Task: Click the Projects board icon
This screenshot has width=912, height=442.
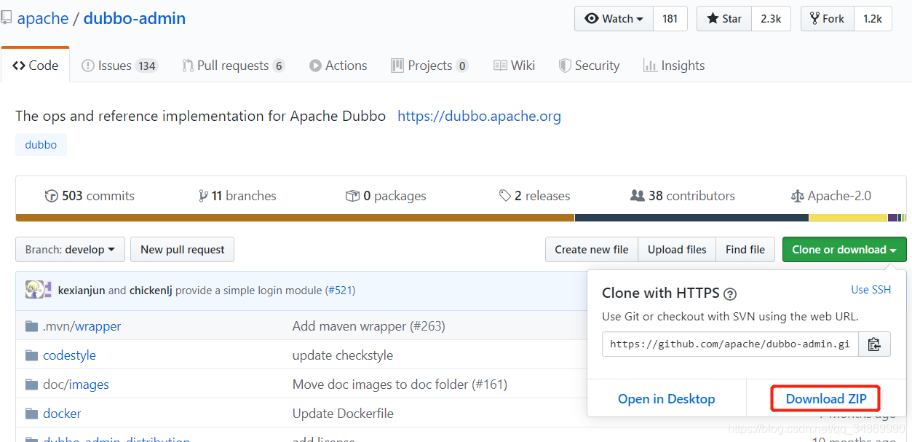Action: click(x=397, y=66)
